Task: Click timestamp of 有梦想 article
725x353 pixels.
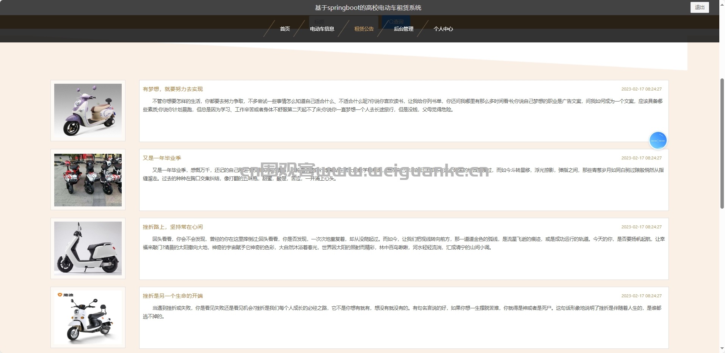Action: [642, 89]
